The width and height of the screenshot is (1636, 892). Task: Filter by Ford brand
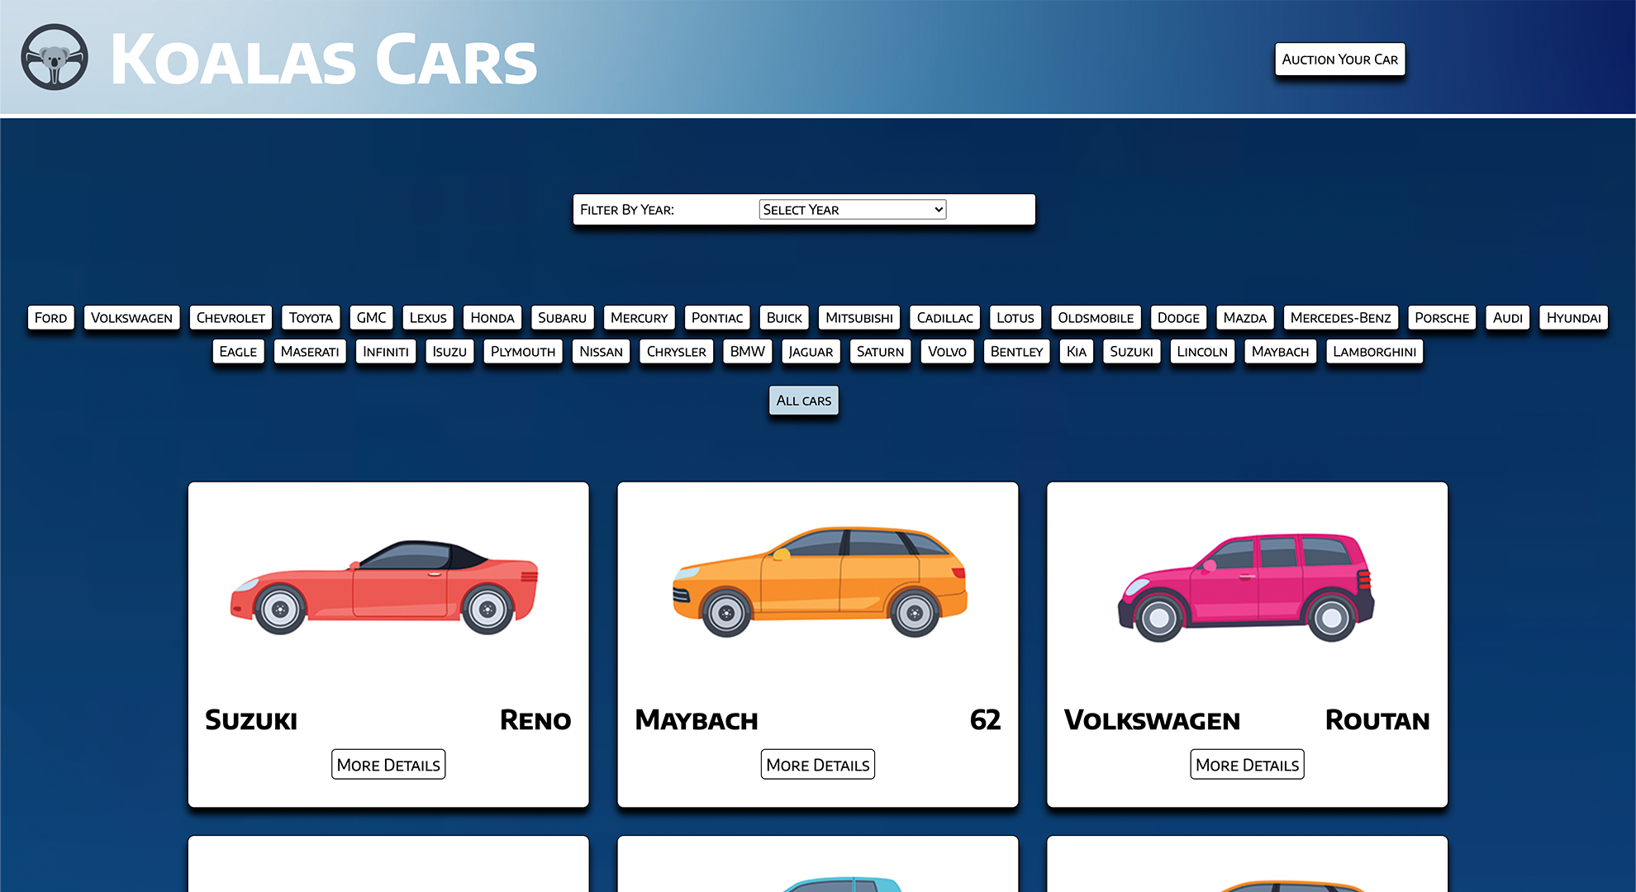click(50, 318)
